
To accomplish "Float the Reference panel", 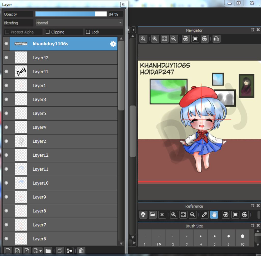I will click(253, 206).
